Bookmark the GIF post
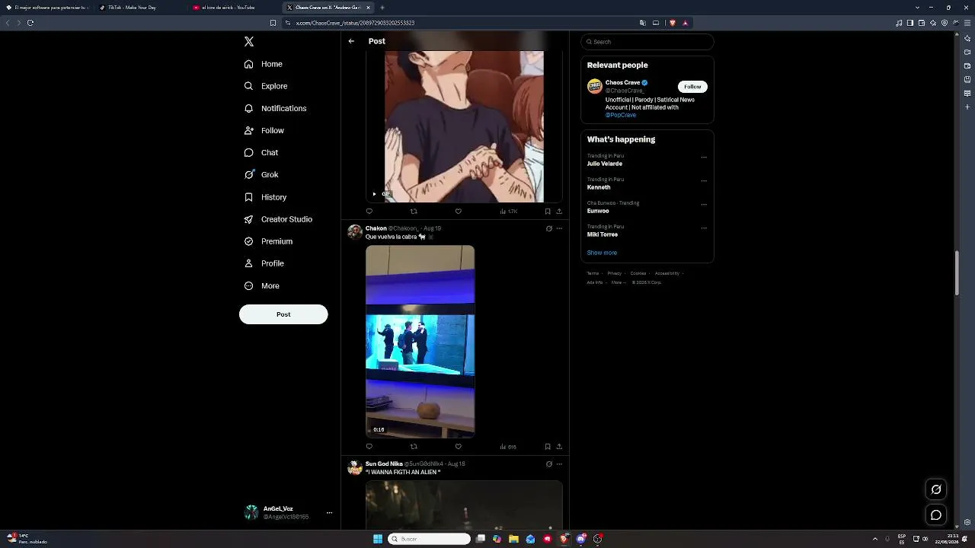 pyautogui.click(x=547, y=212)
